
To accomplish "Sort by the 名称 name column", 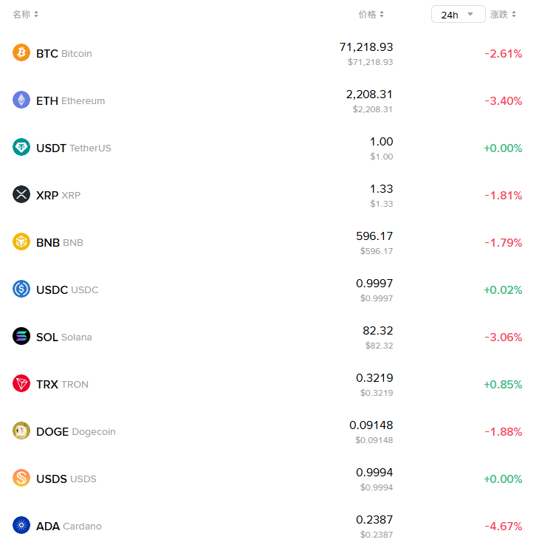I will [26, 15].
